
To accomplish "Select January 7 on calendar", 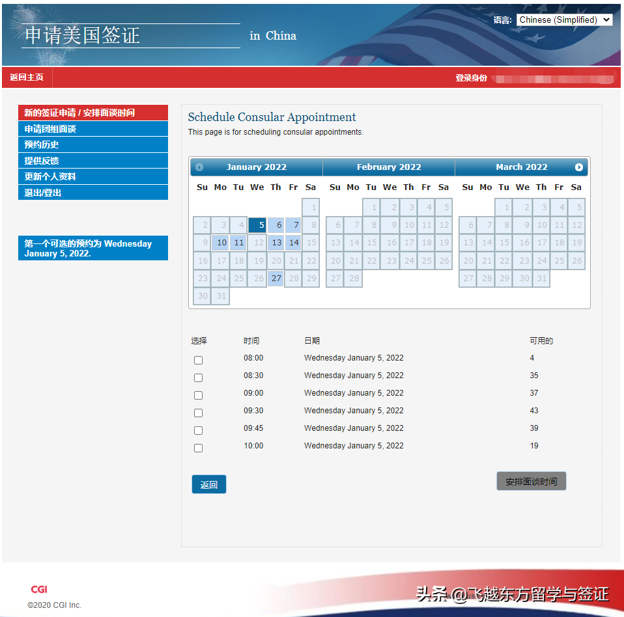I will tap(293, 225).
